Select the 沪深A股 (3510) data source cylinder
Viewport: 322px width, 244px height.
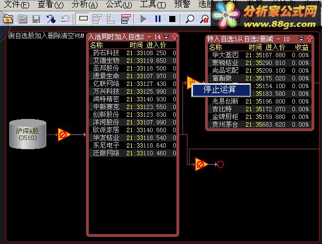tap(28, 134)
